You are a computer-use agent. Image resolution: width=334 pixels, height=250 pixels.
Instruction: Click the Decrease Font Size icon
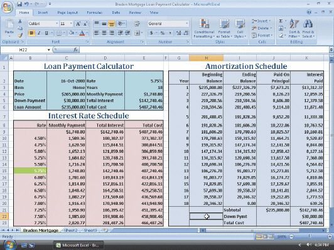click(x=85, y=24)
